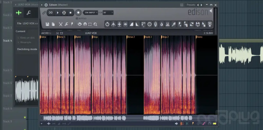Viewport: 263px width, 130px height.
Task: Click the magnifier Zoom icon
Action: [95, 24]
